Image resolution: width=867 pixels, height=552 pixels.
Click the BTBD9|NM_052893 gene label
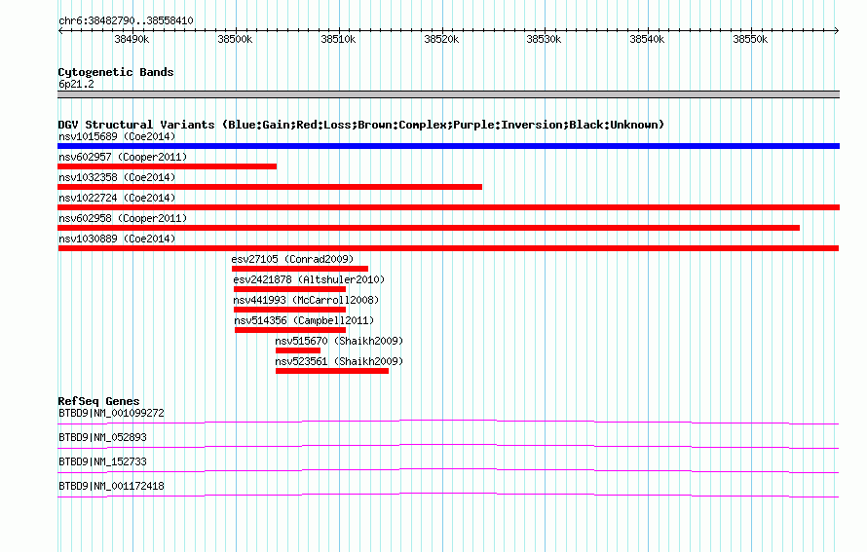point(102,438)
